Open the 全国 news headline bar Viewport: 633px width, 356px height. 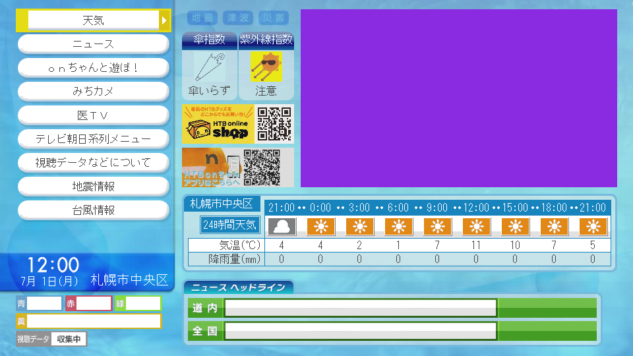click(360, 331)
